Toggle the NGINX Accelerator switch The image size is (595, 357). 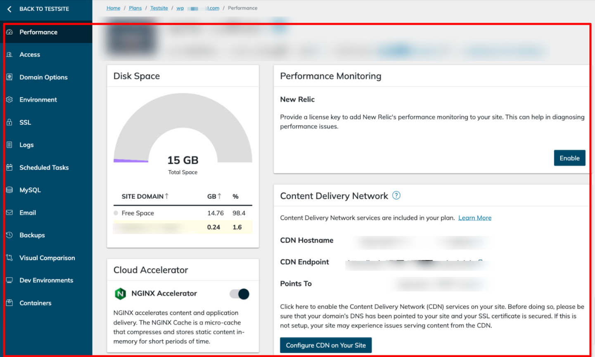pos(239,294)
